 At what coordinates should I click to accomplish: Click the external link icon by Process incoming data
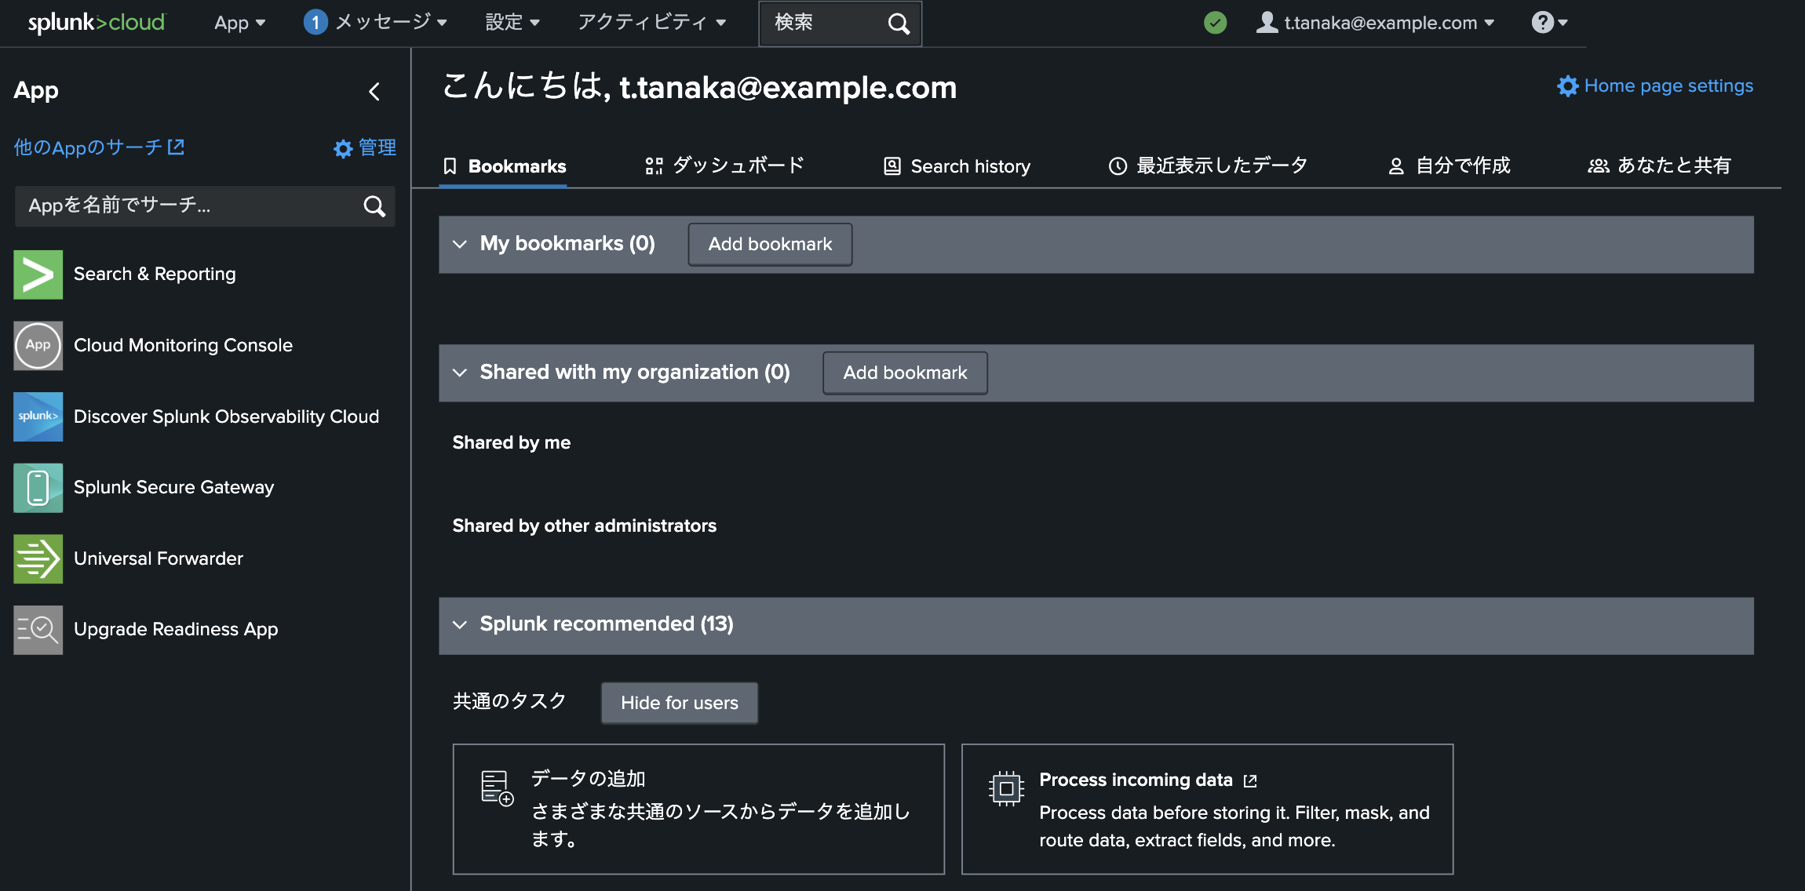click(1250, 780)
